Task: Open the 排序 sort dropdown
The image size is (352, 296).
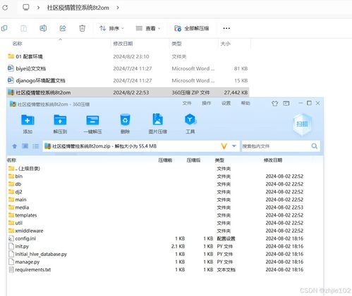Action: click(x=111, y=28)
